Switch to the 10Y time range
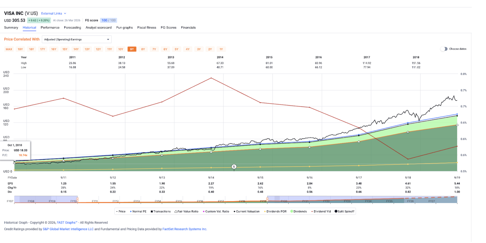Screen dimensions: 486x243 [x=121, y=49]
